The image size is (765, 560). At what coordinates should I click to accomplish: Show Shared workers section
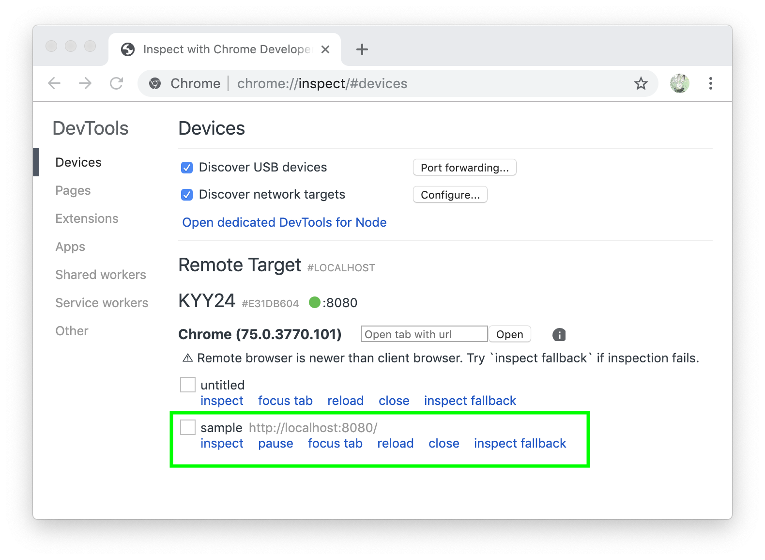coord(101,275)
